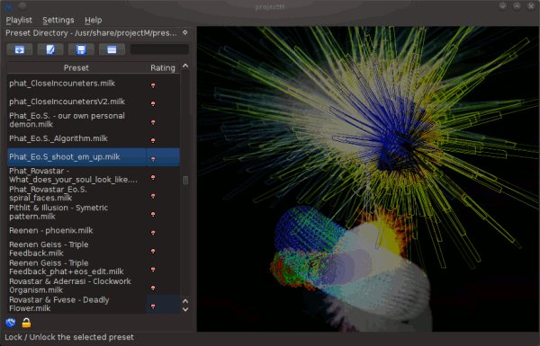Viewport: 540px width, 346px height.
Task: Select Reenen - phoenix.milk preset
Action: (76, 230)
